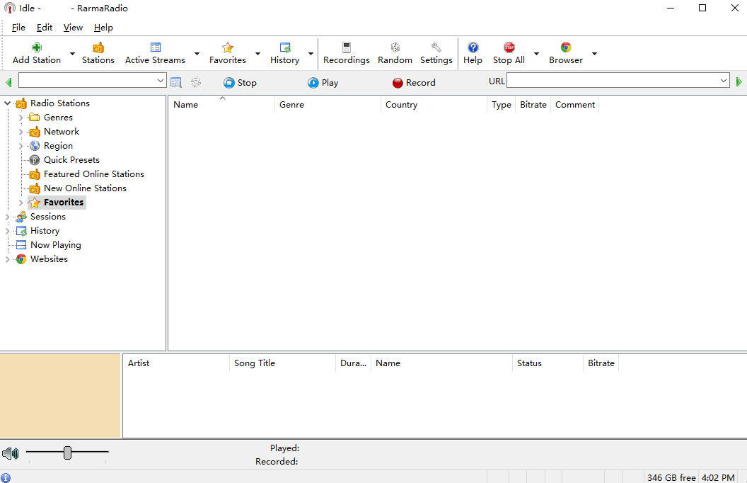Select Now Playing in the tree
Image resolution: width=747 pixels, height=483 pixels.
click(x=56, y=245)
